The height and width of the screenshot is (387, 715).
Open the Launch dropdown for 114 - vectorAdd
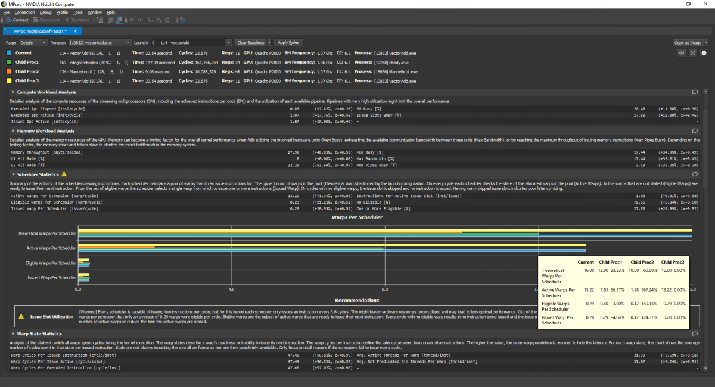(x=192, y=43)
